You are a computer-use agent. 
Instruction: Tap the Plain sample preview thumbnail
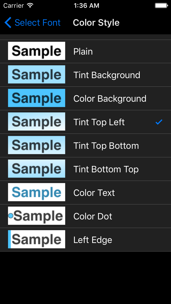(37, 51)
